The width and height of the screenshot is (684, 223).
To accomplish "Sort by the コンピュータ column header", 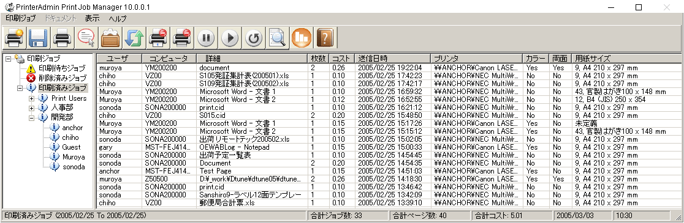I will (x=169, y=59).
